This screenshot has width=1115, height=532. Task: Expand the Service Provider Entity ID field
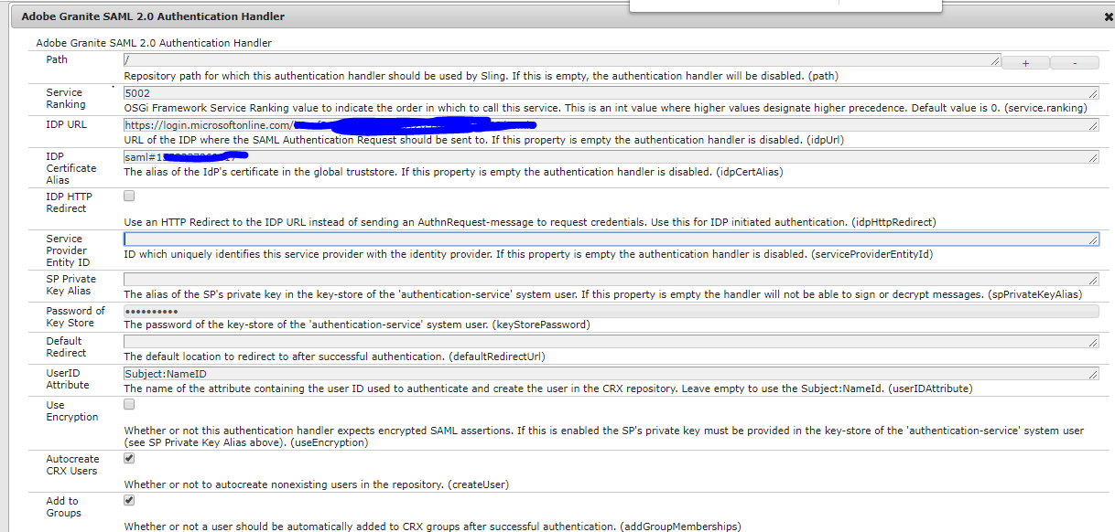(x=1092, y=239)
